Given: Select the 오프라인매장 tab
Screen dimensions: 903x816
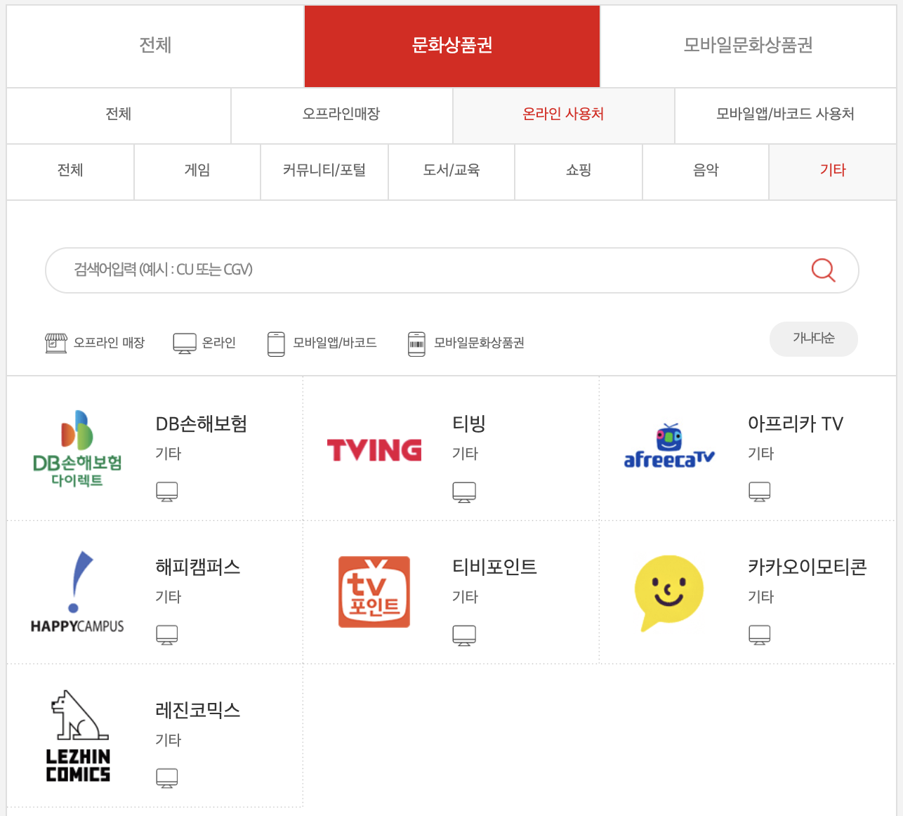Looking at the screenshot, I should coord(341,114).
